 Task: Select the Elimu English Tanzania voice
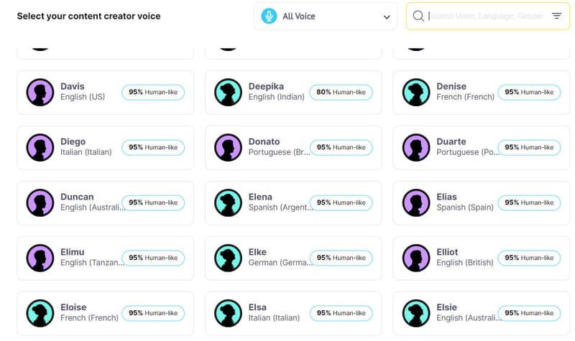tap(79, 258)
